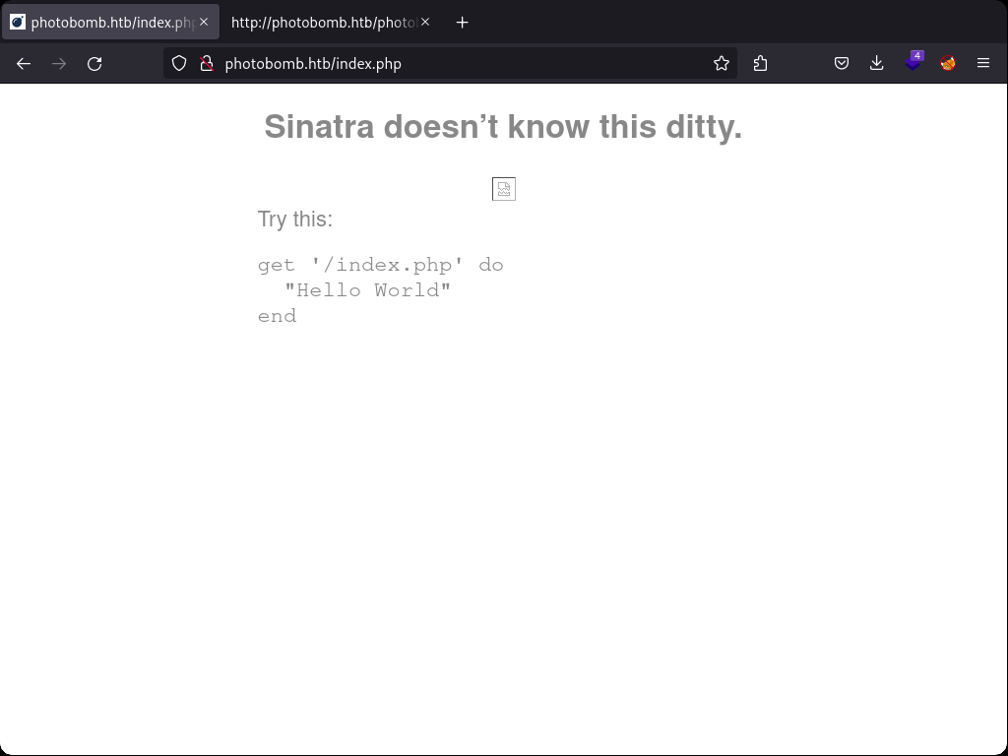Click the address bar URL field
1008x756 pixels.
(453, 63)
